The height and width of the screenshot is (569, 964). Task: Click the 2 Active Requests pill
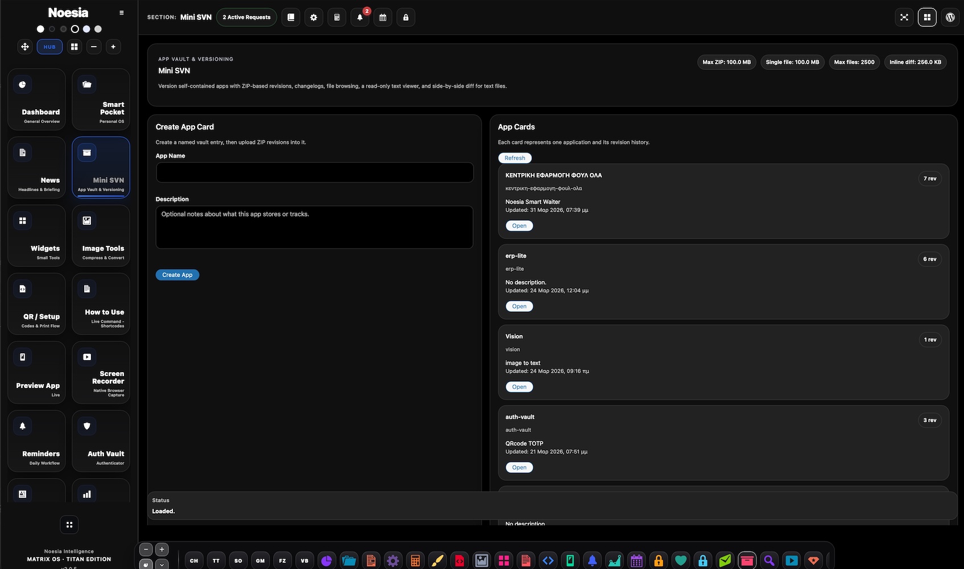pyautogui.click(x=247, y=17)
